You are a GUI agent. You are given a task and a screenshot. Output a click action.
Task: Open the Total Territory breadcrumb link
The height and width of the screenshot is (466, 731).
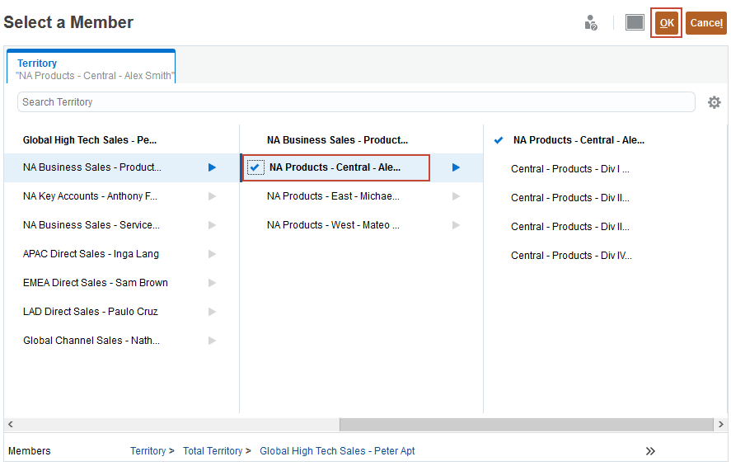pyautogui.click(x=213, y=451)
